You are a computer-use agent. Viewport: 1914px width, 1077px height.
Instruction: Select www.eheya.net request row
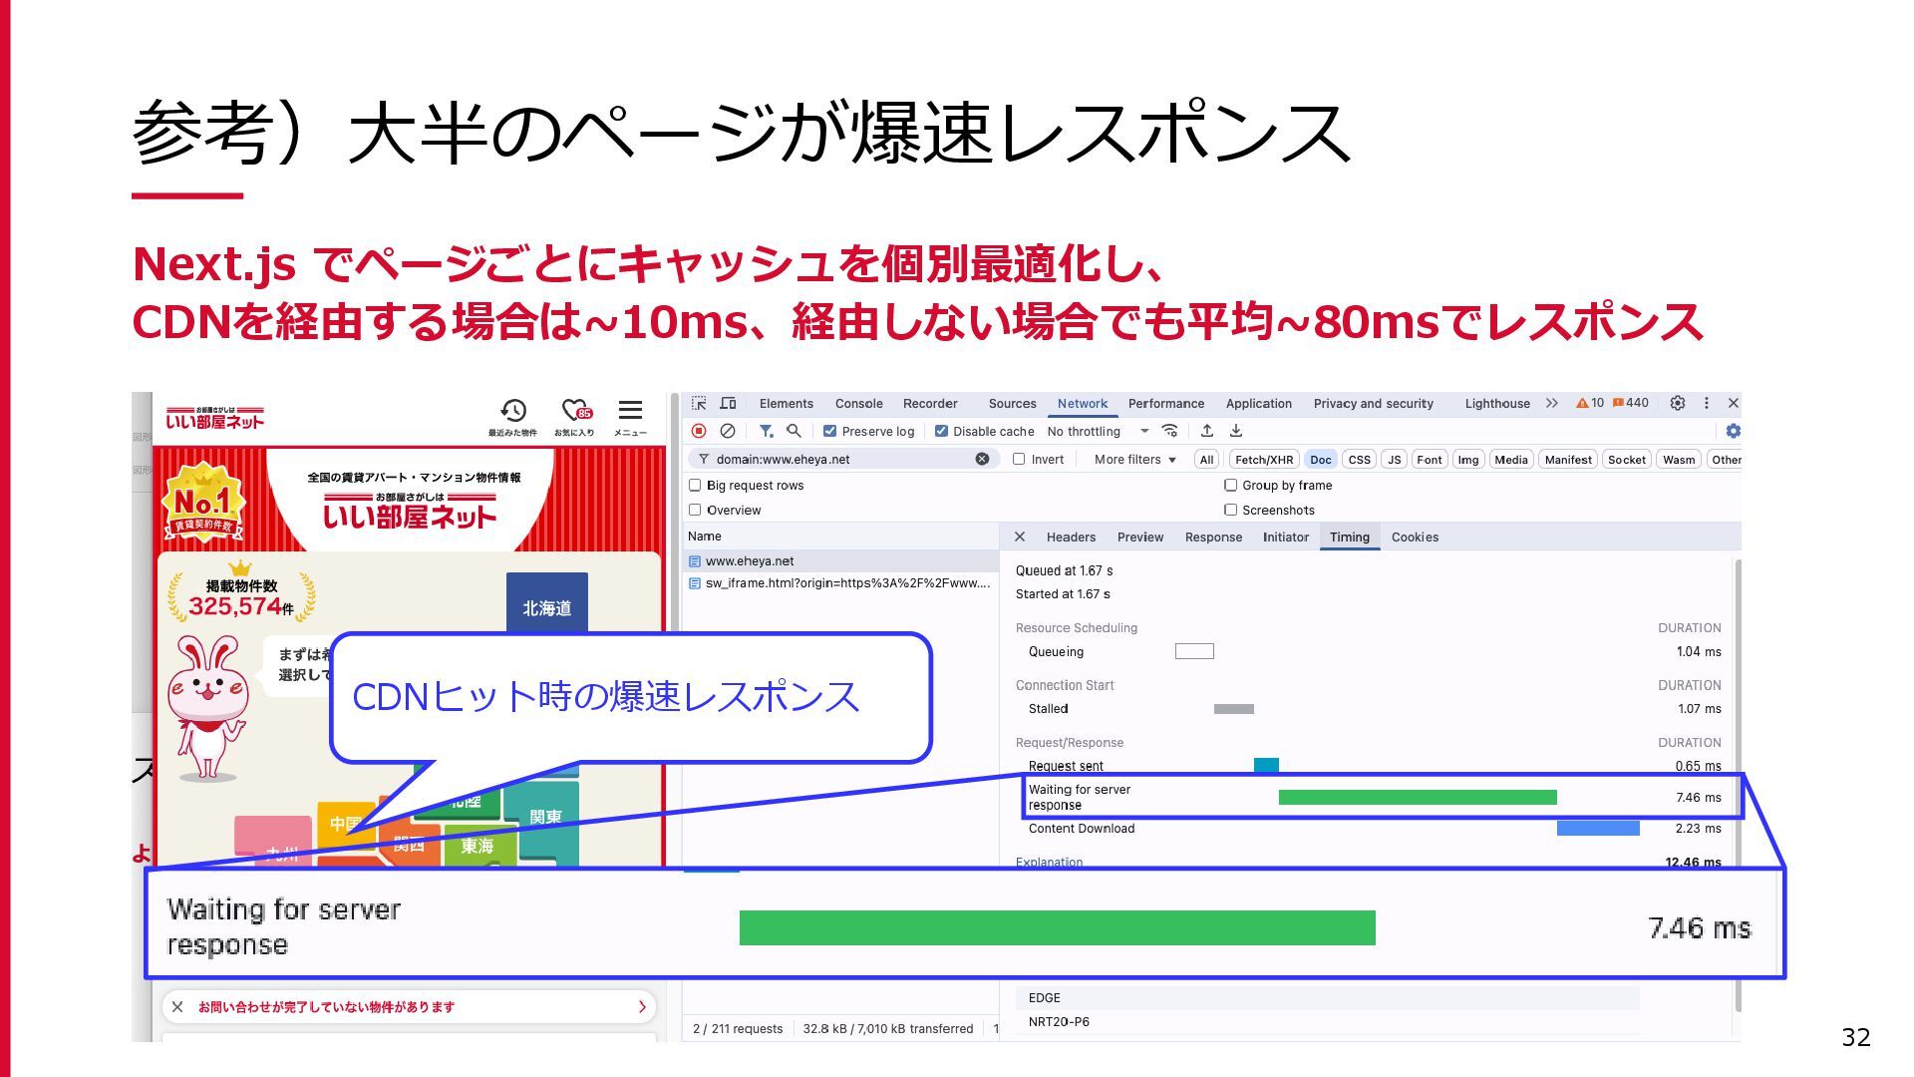click(841, 560)
